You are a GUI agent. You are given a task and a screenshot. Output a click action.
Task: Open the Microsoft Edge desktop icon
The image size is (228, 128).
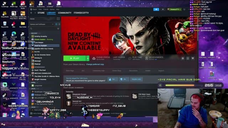click(14, 36)
